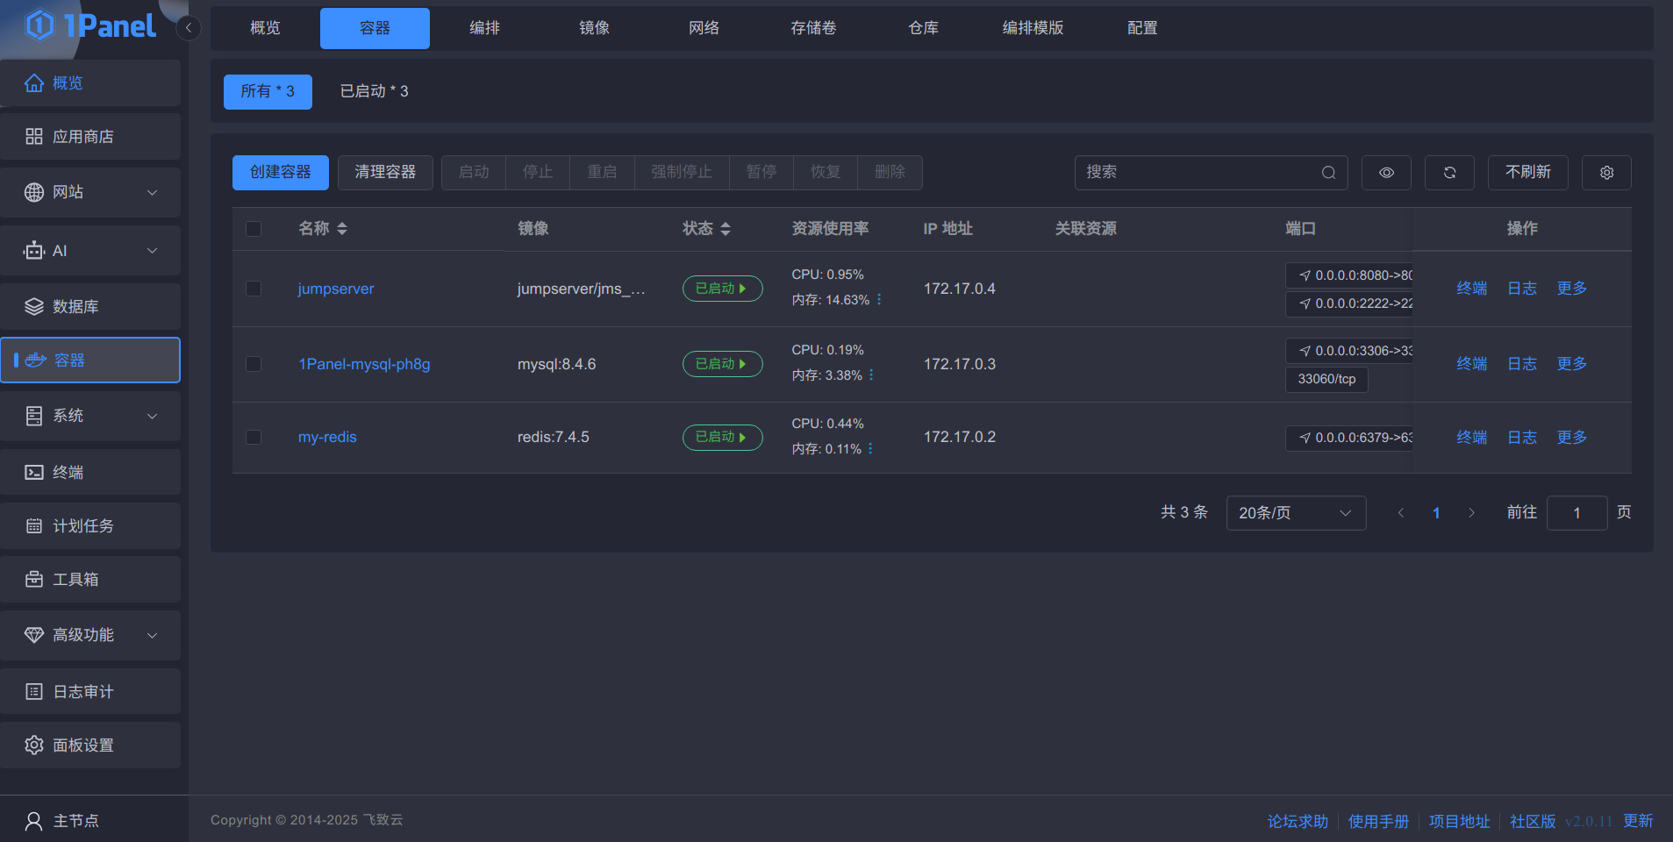1673x842 pixels.
Task: Click the refresh icon button
Action: coord(1449,173)
